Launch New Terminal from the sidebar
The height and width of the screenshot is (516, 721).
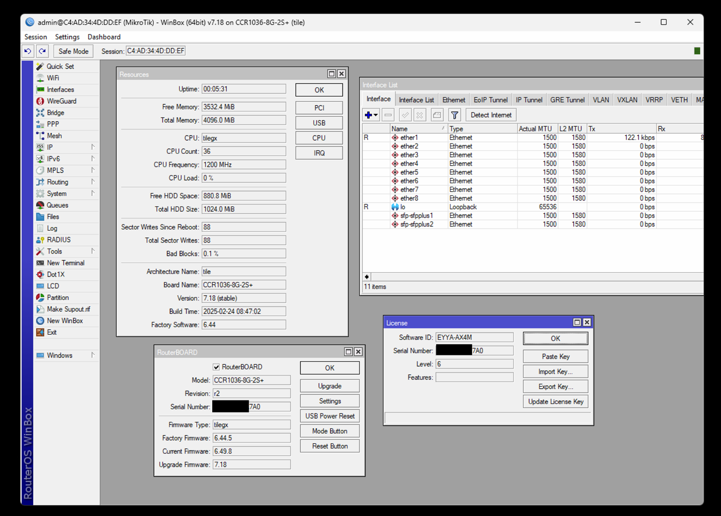point(66,263)
